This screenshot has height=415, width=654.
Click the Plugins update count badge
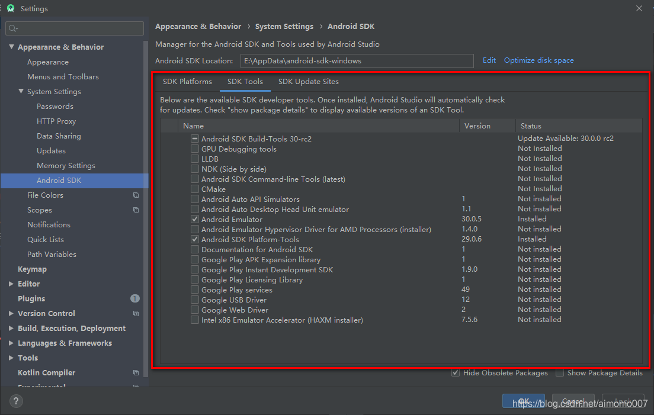coord(134,298)
